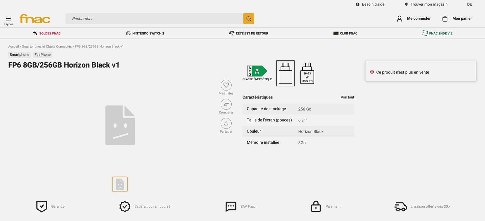The height and width of the screenshot is (221, 485).
Task: Click the percent icon beside Soldes Fnac
Action: coord(35,33)
